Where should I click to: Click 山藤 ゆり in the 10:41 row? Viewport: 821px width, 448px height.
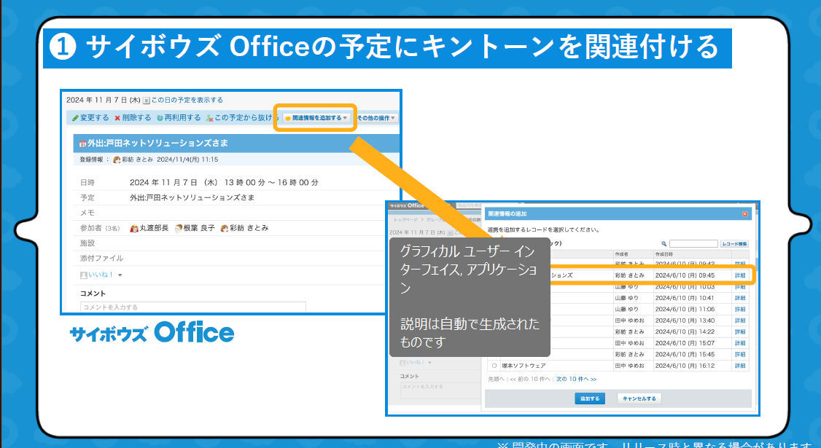(x=627, y=299)
